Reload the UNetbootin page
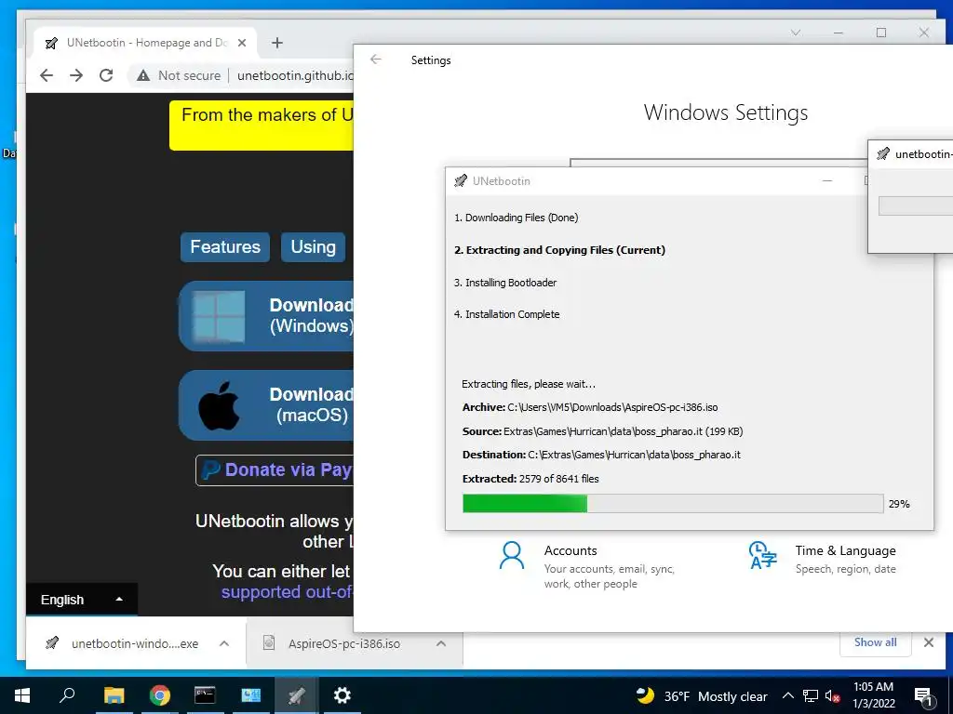Viewport: 953px width, 714px height. [x=106, y=75]
